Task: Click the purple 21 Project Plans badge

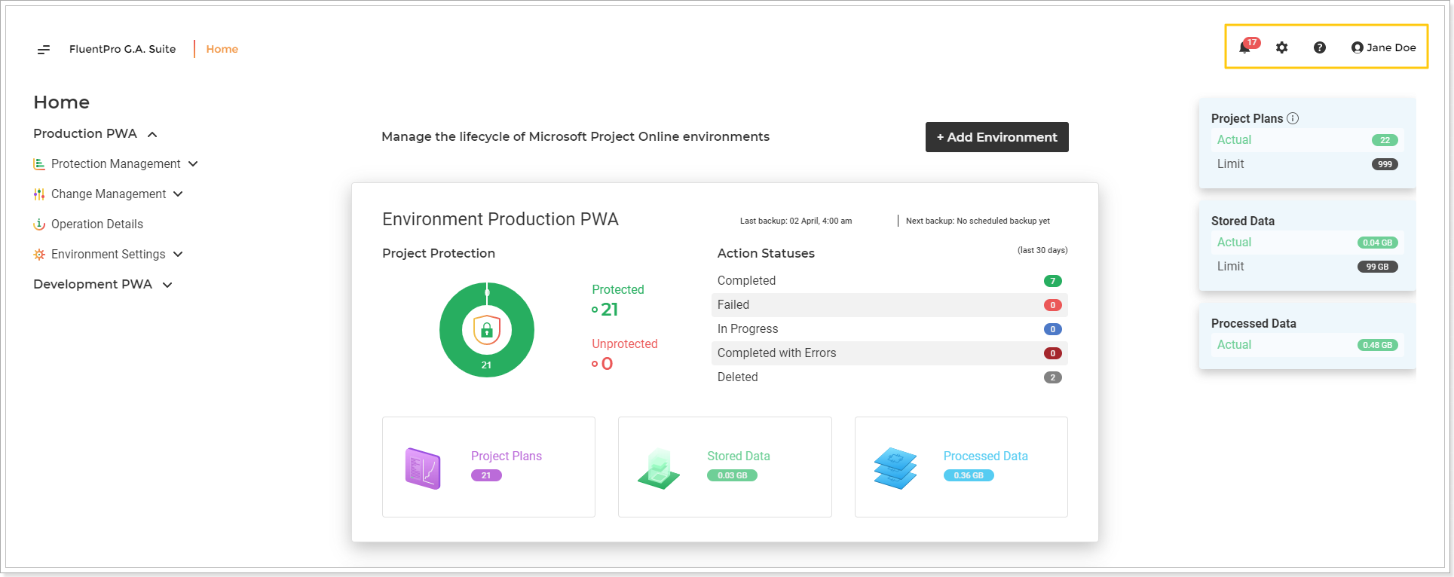Action: coord(486,475)
